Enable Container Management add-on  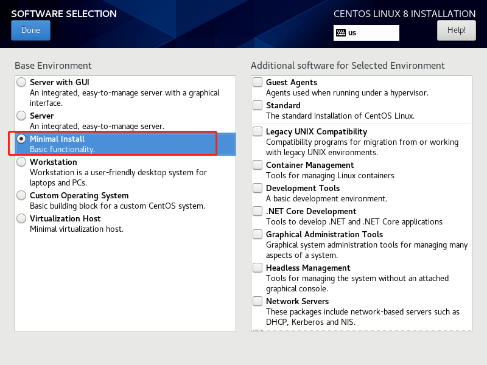[x=258, y=165]
